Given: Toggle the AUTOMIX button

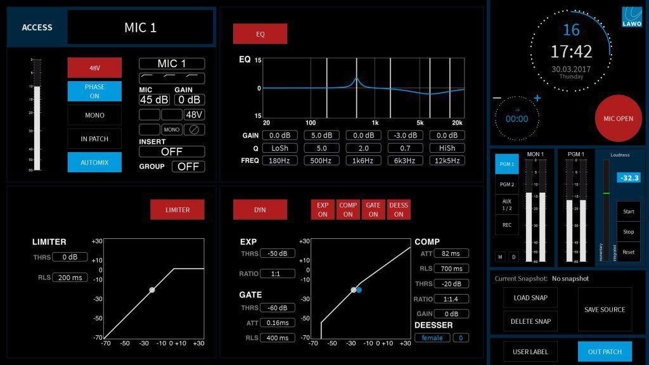Looking at the screenshot, I should coord(94,162).
